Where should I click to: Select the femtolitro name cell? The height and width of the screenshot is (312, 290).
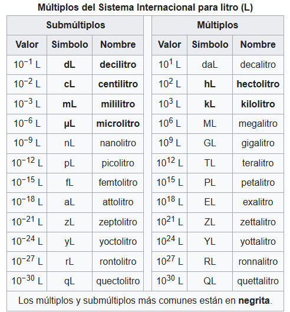click(x=118, y=183)
